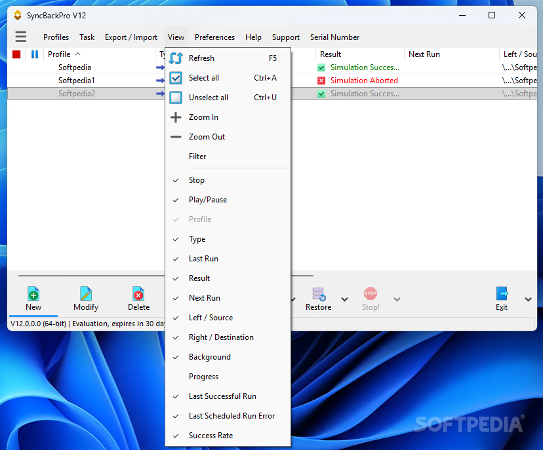543x450 pixels.
Task: Open the Task menu
Action: 87,37
